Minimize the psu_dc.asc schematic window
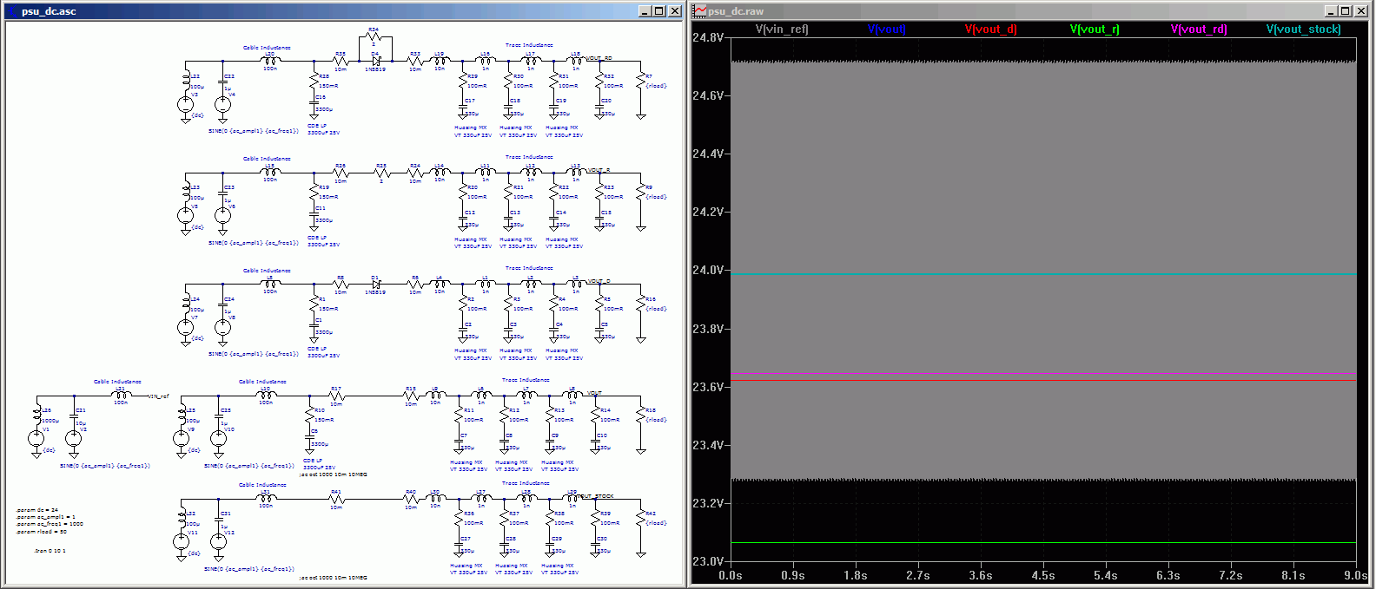This screenshot has height=589, width=1376. pyautogui.click(x=645, y=11)
